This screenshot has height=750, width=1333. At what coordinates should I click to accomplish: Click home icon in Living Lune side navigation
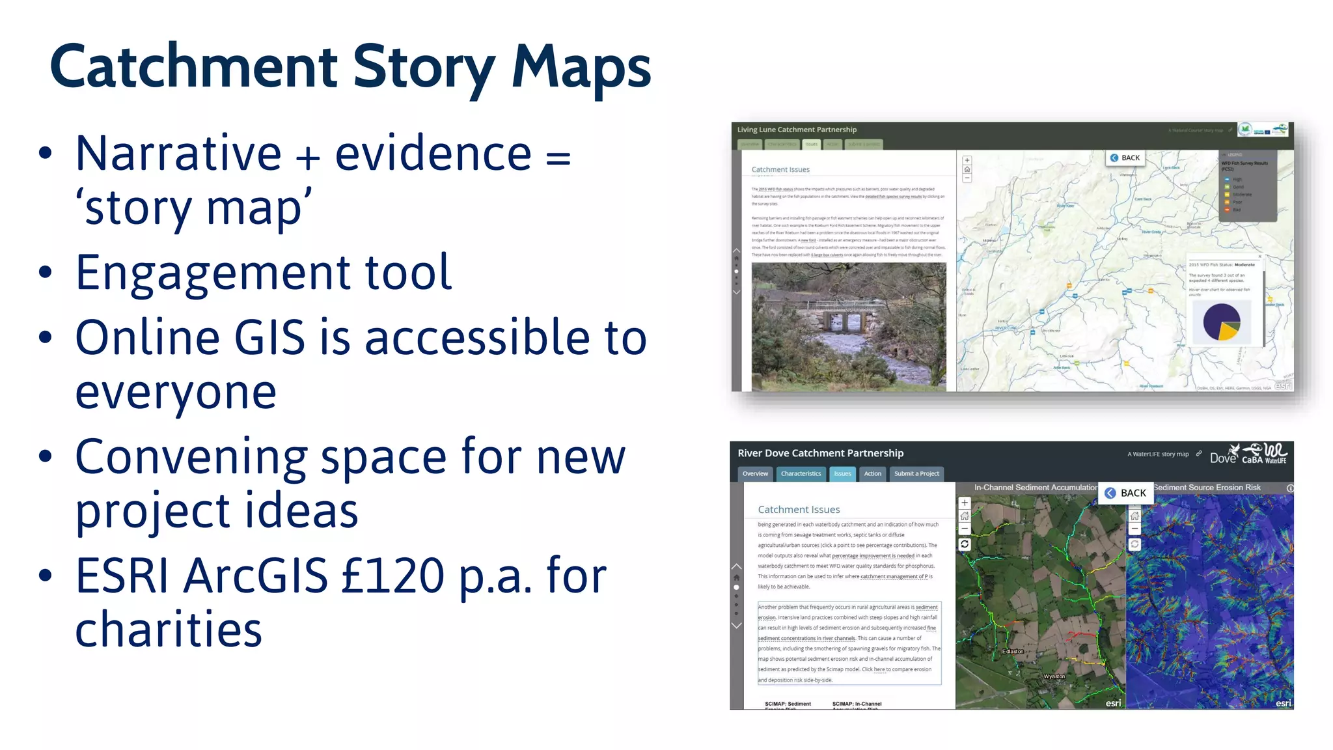coord(736,258)
